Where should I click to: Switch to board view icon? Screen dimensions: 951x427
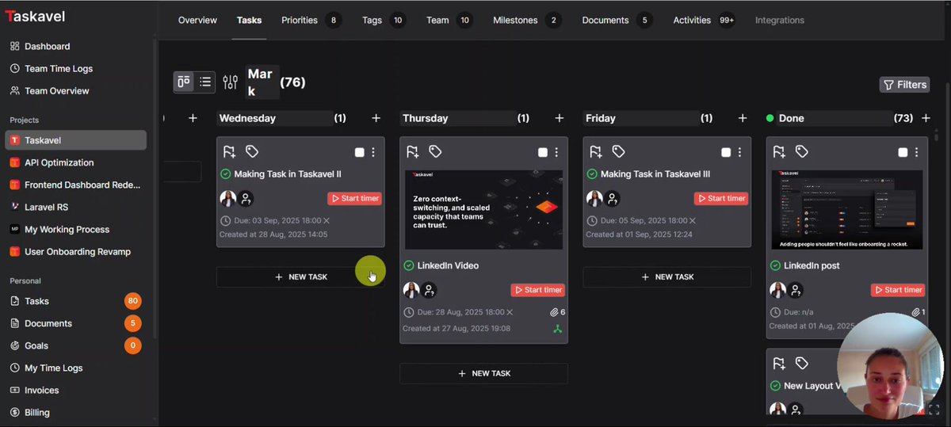pos(184,82)
